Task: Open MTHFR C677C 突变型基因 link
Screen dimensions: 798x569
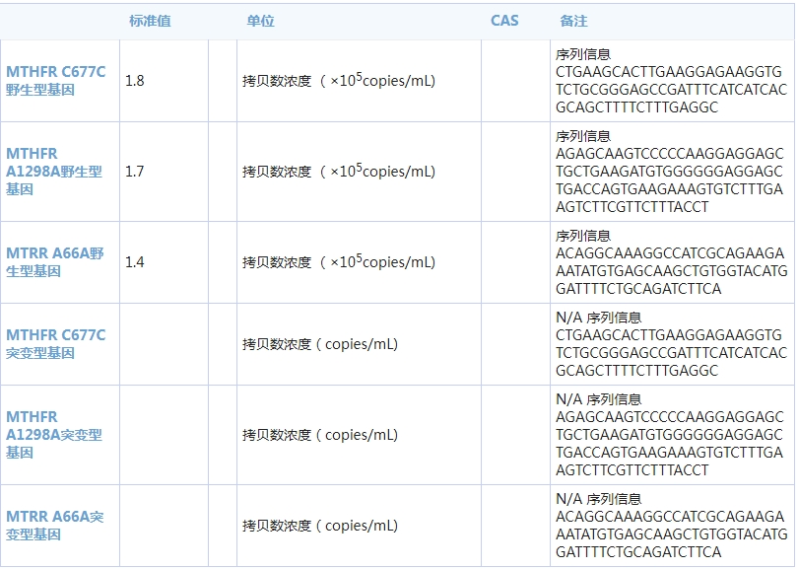Action: (56, 344)
